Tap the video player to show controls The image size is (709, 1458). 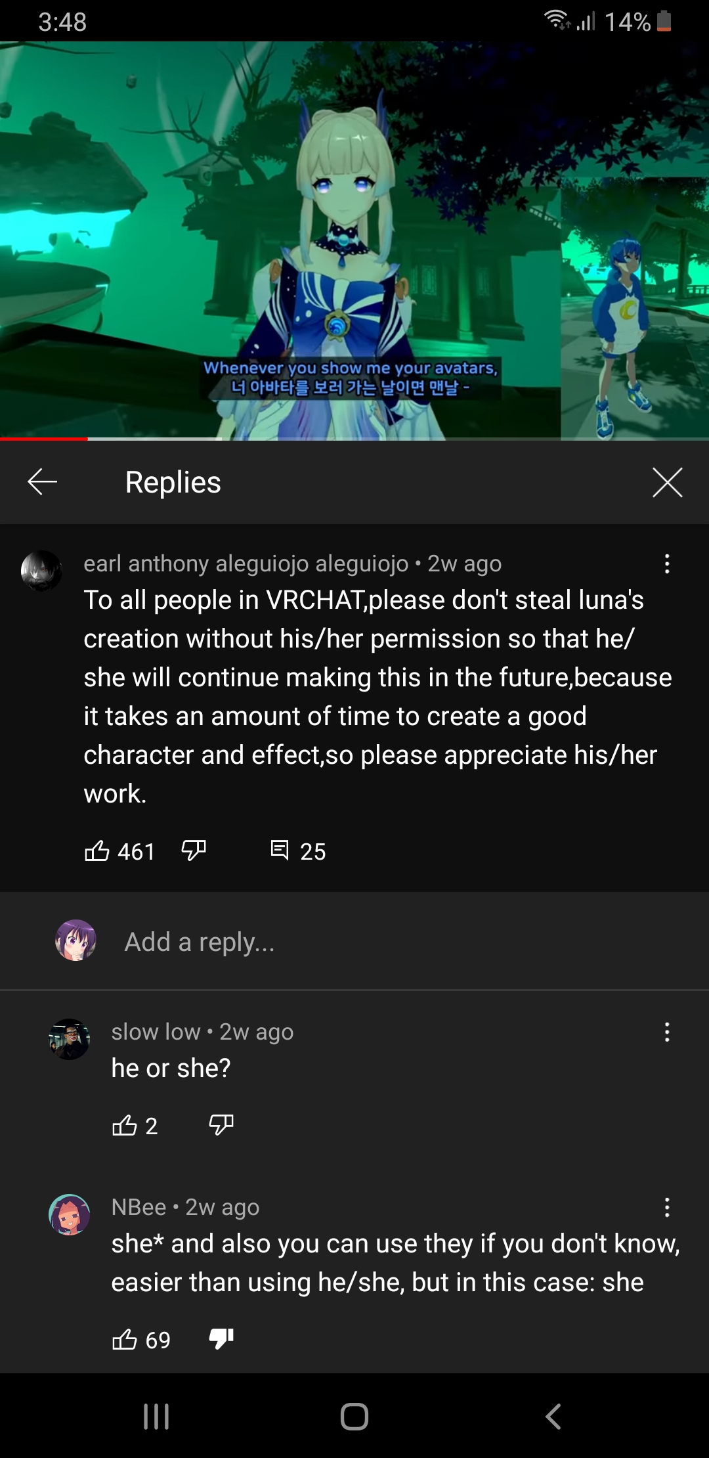(x=354, y=240)
